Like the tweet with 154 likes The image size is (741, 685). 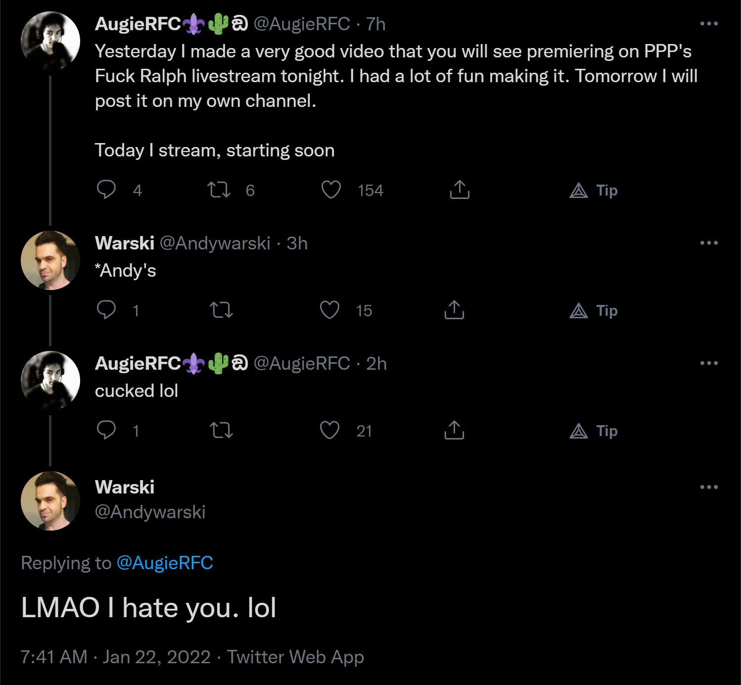pyautogui.click(x=331, y=190)
